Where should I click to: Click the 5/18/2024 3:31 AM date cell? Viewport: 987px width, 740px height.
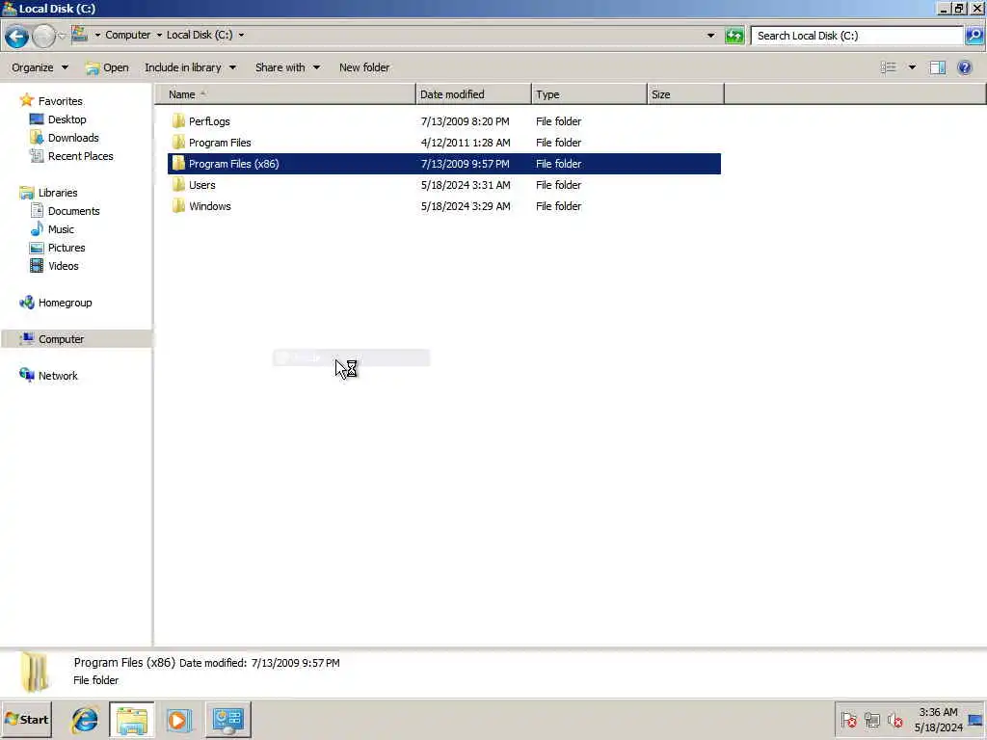pos(466,185)
